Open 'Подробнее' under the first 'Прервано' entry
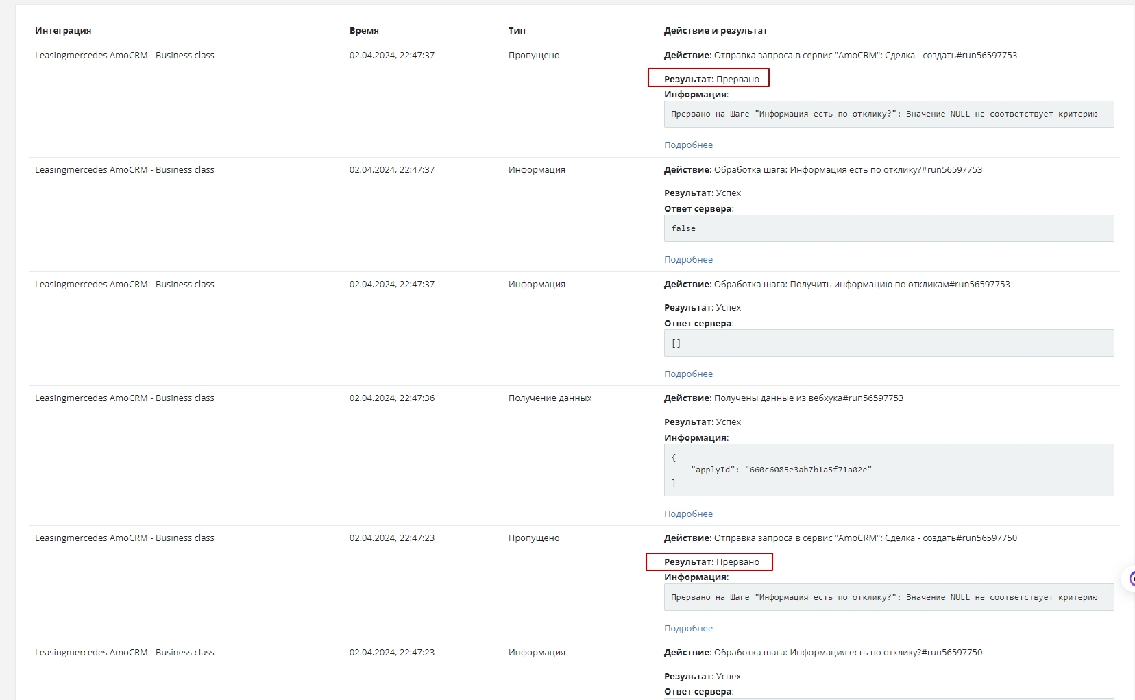 click(688, 145)
